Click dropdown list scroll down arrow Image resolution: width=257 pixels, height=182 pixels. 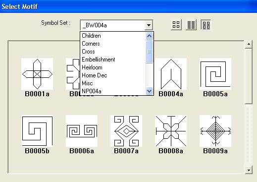[149, 91]
